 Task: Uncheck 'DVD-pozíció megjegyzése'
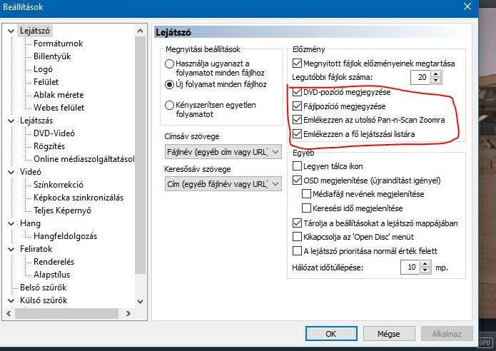click(297, 92)
